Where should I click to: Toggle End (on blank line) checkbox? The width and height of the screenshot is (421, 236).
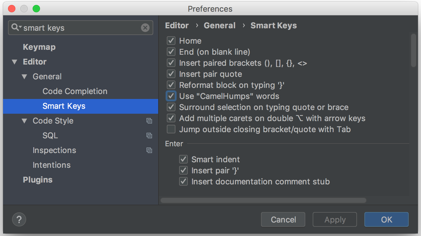171,52
